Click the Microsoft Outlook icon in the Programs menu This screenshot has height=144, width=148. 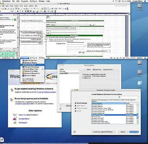(23, 71)
